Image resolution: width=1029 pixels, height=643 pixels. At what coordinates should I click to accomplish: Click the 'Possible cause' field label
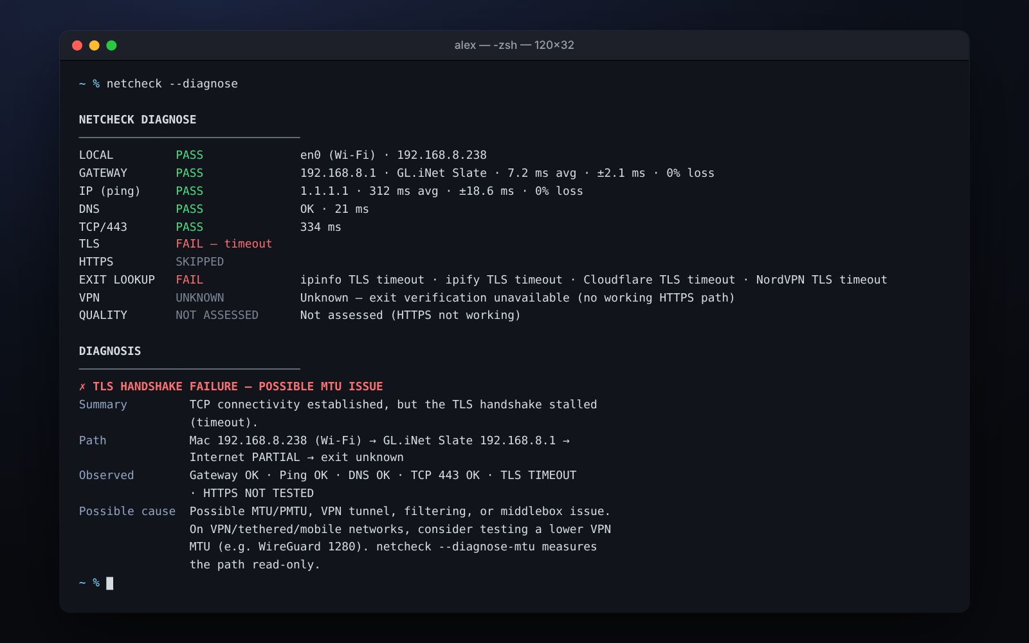(127, 511)
